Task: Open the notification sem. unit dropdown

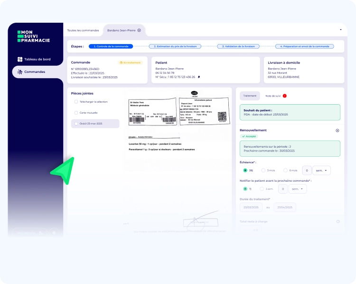Action: click(298, 189)
